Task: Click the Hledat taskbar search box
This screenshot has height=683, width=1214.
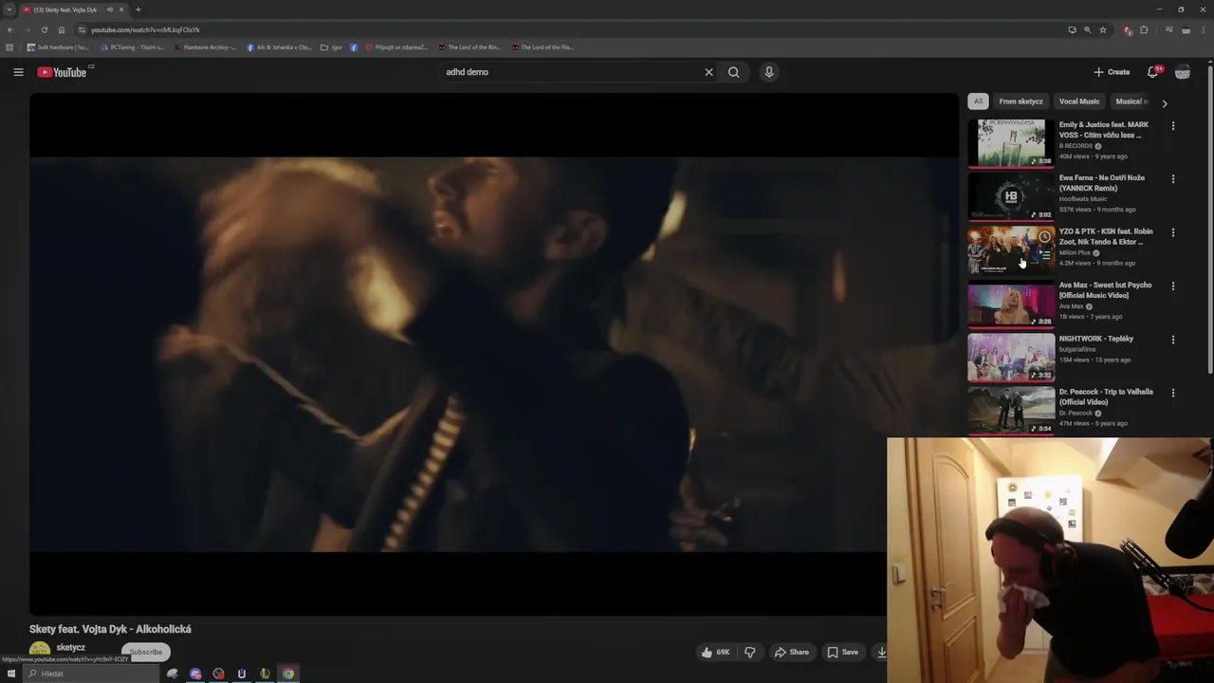Action: [91, 674]
